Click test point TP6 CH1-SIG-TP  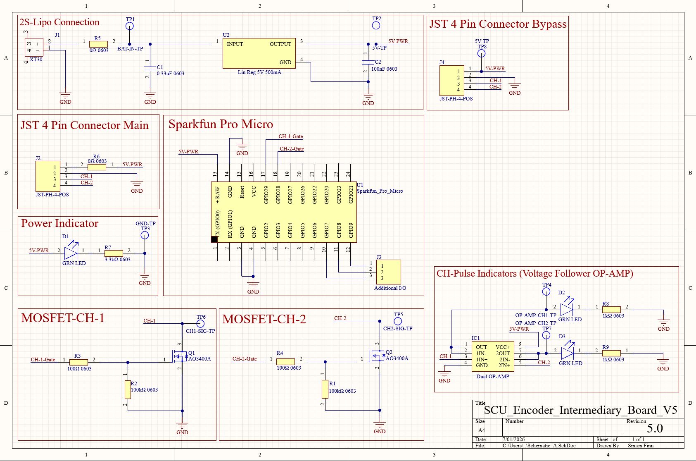tap(200, 323)
